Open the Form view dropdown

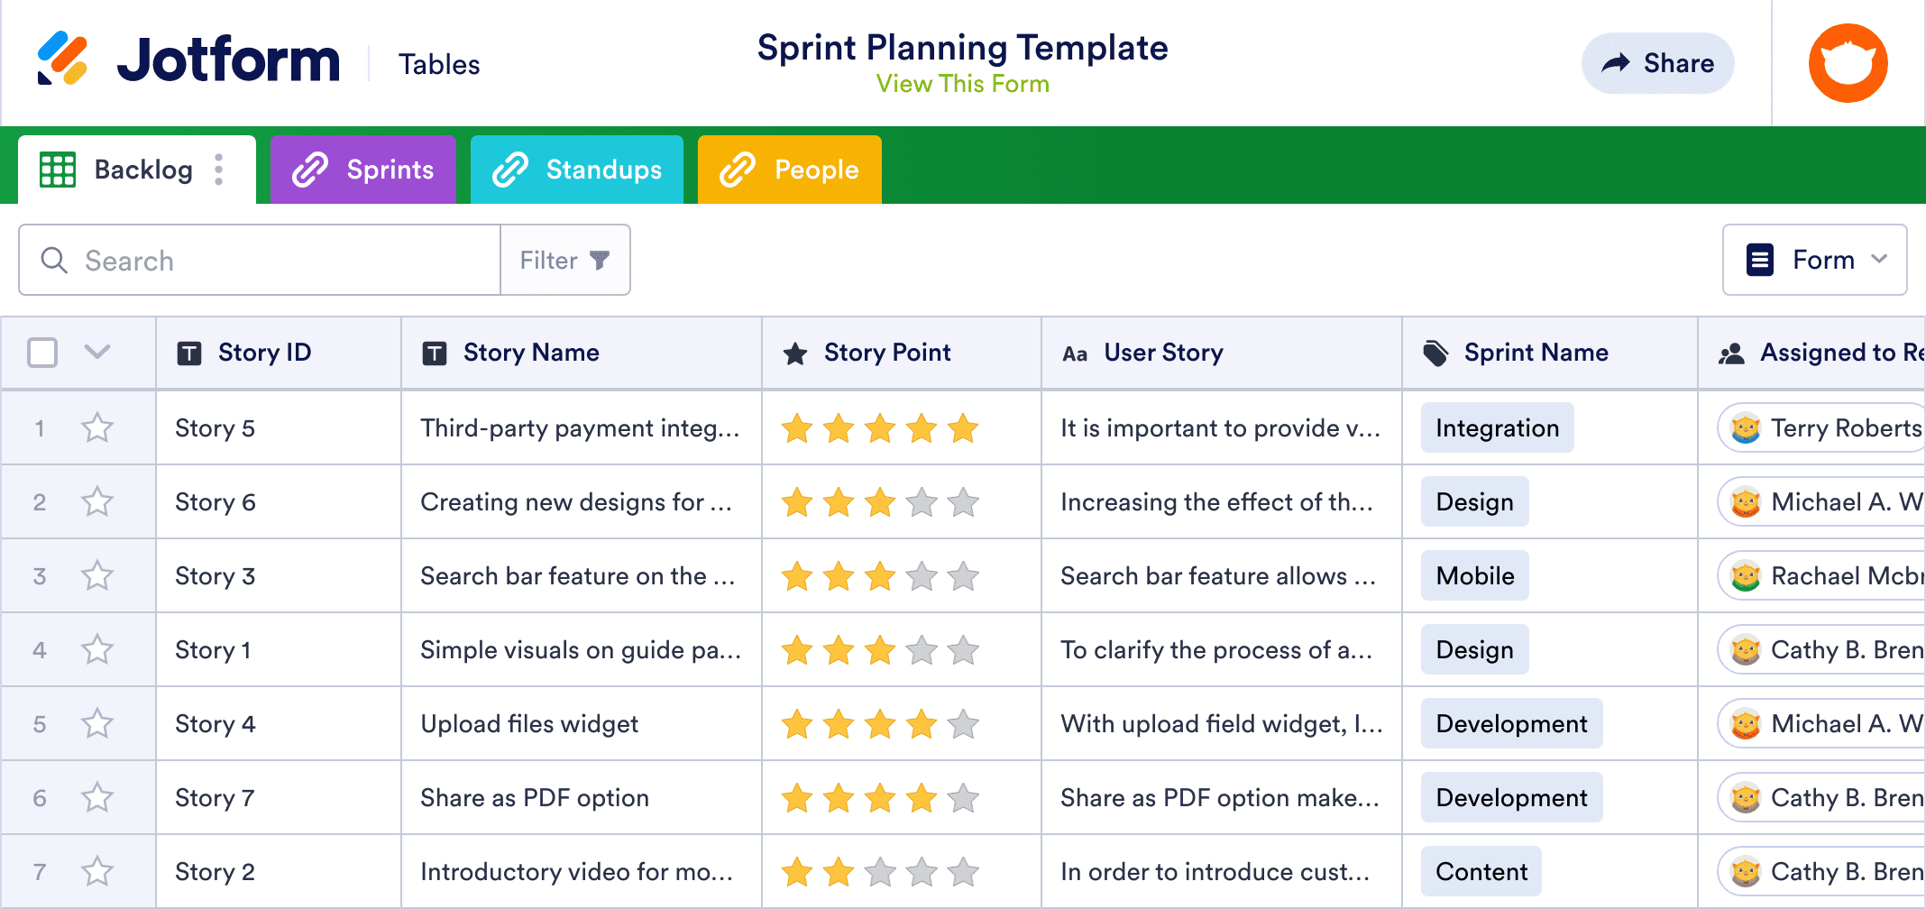(x=1815, y=260)
